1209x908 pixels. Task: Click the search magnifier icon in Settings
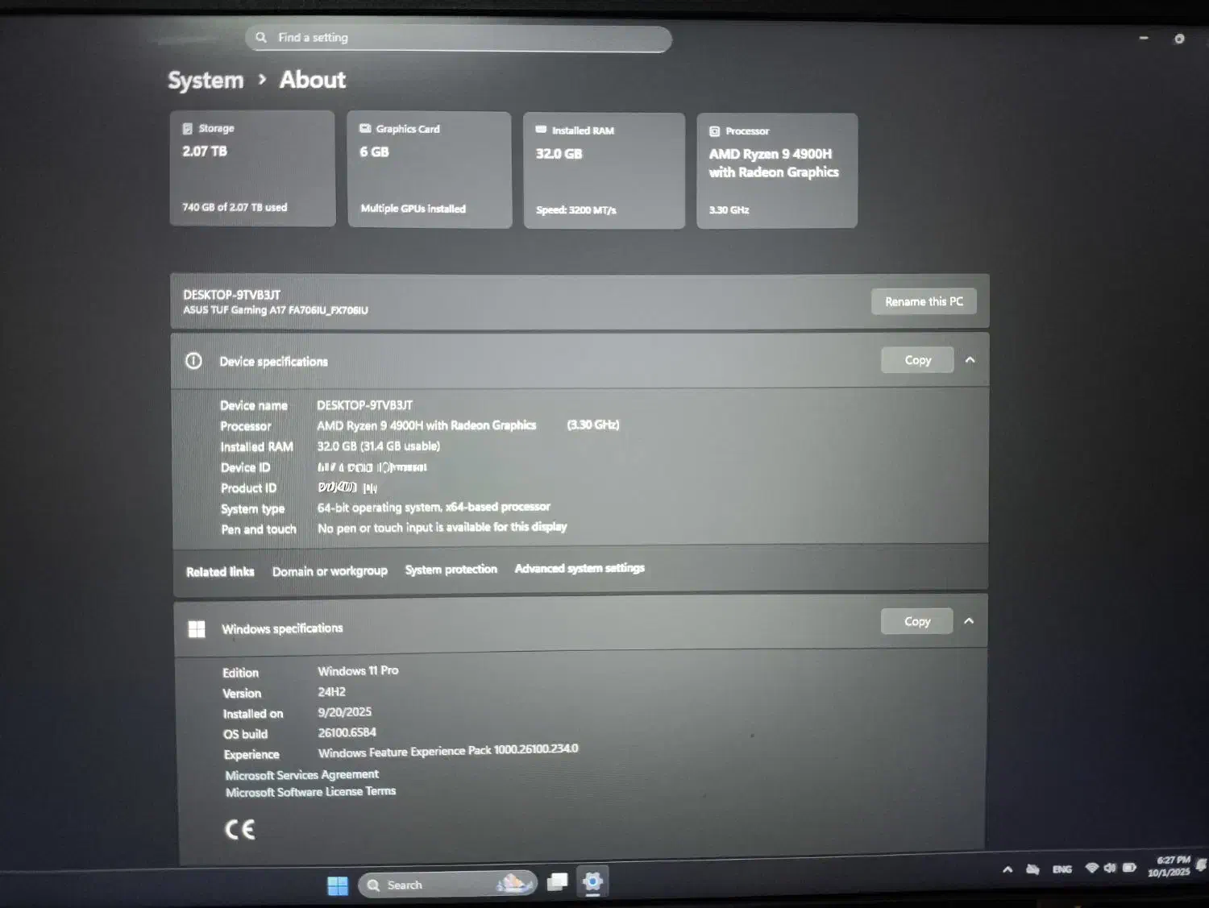pos(261,37)
